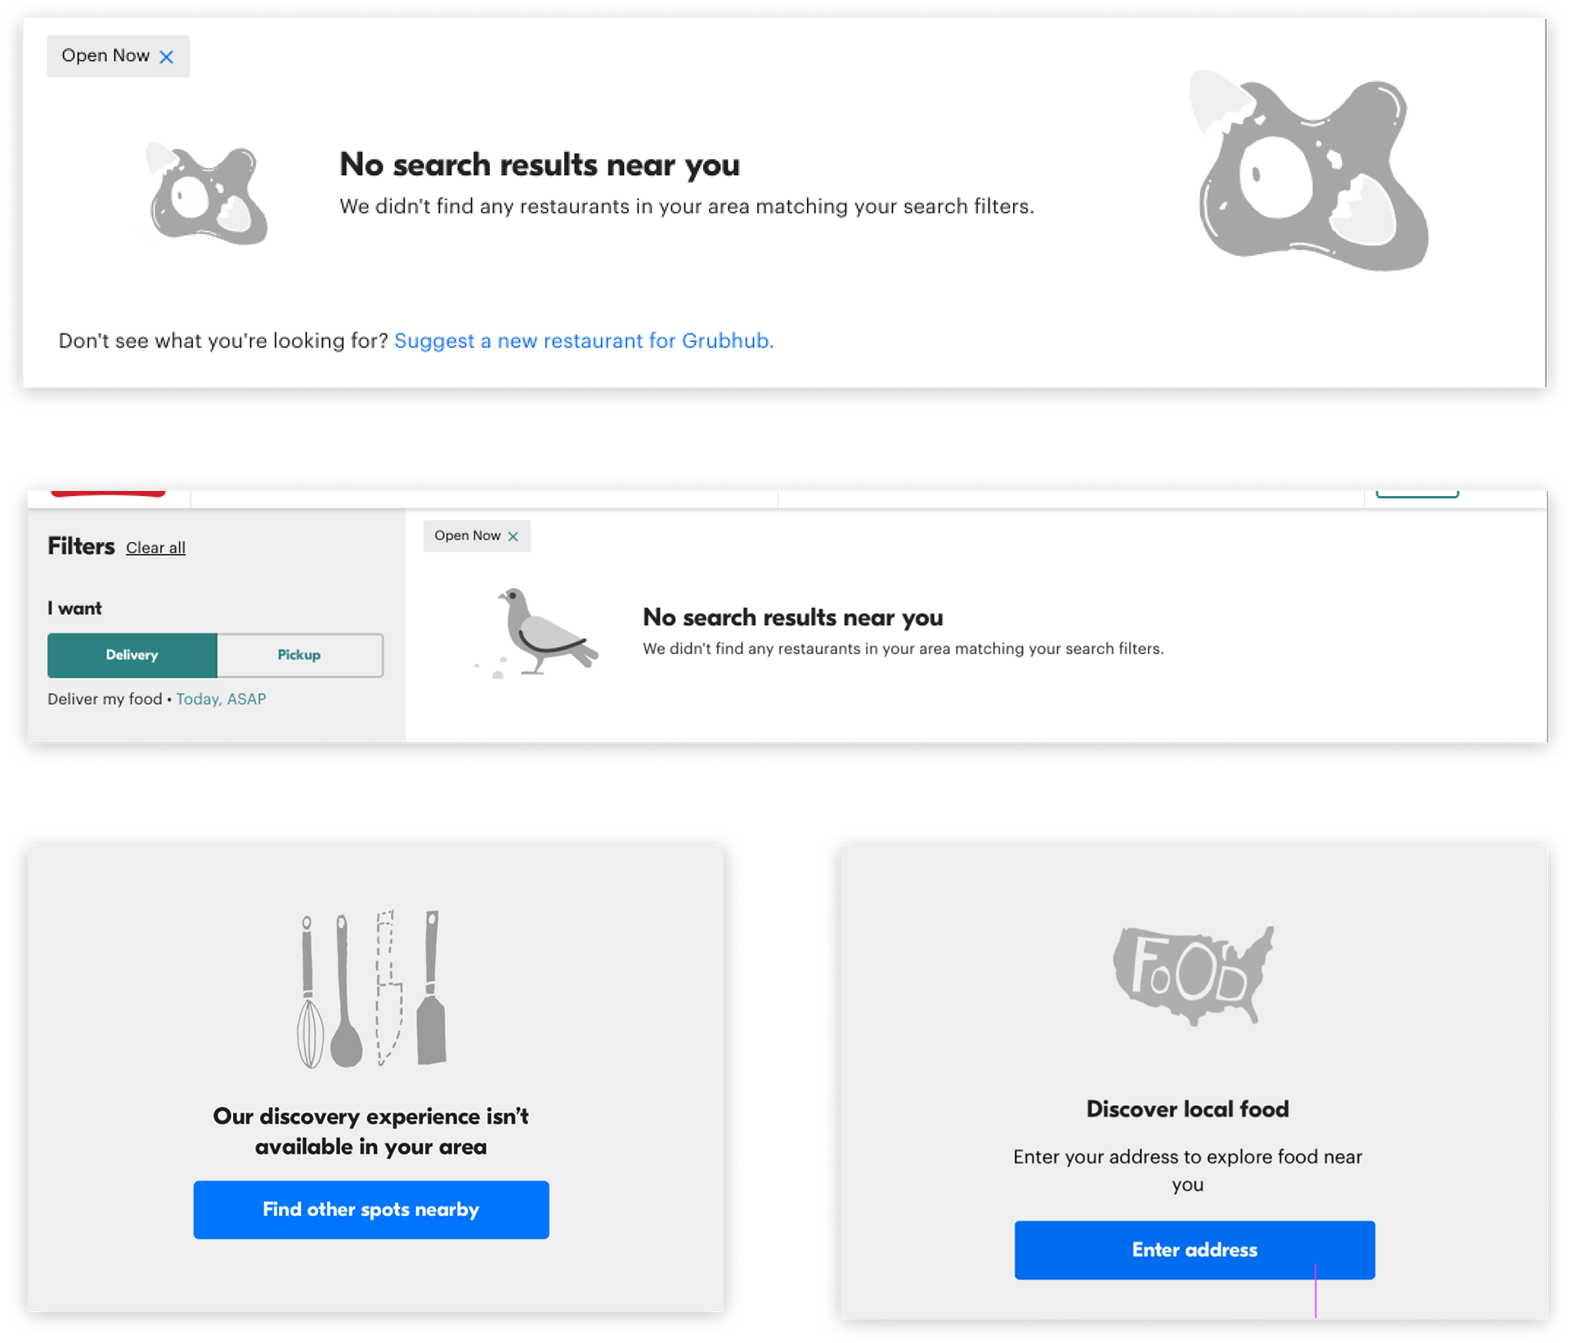Click upper No search results near you heading
The image size is (1570, 1343).
(540, 164)
